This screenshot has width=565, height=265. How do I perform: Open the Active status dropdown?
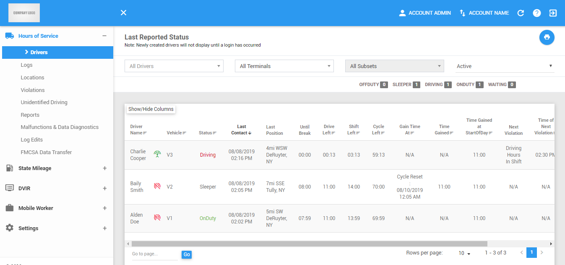(x=505, y=66)
